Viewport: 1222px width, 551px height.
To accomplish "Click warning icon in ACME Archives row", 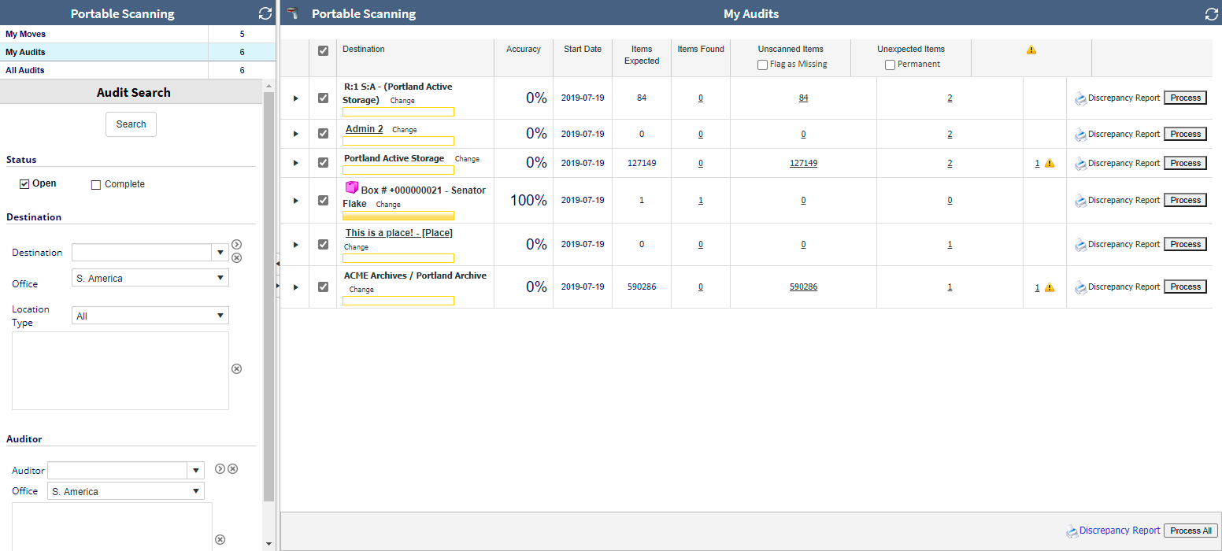I will [1050, 287].
